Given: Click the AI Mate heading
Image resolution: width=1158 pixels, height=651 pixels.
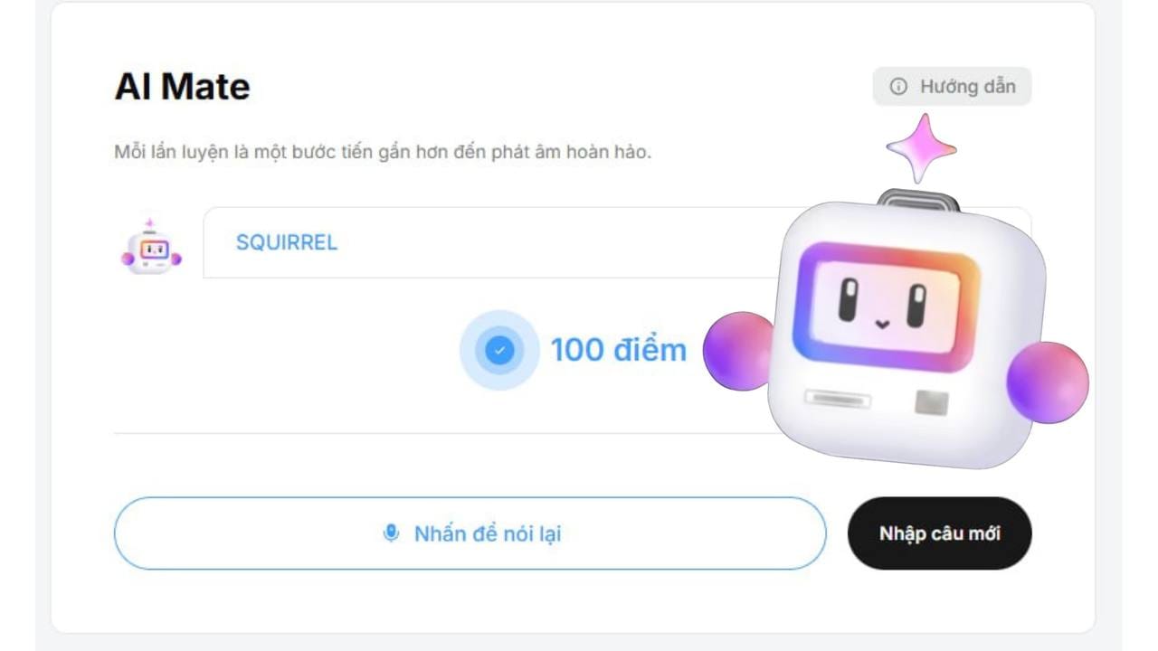Looking at the screenshot, I should click(x=182, y=87).
